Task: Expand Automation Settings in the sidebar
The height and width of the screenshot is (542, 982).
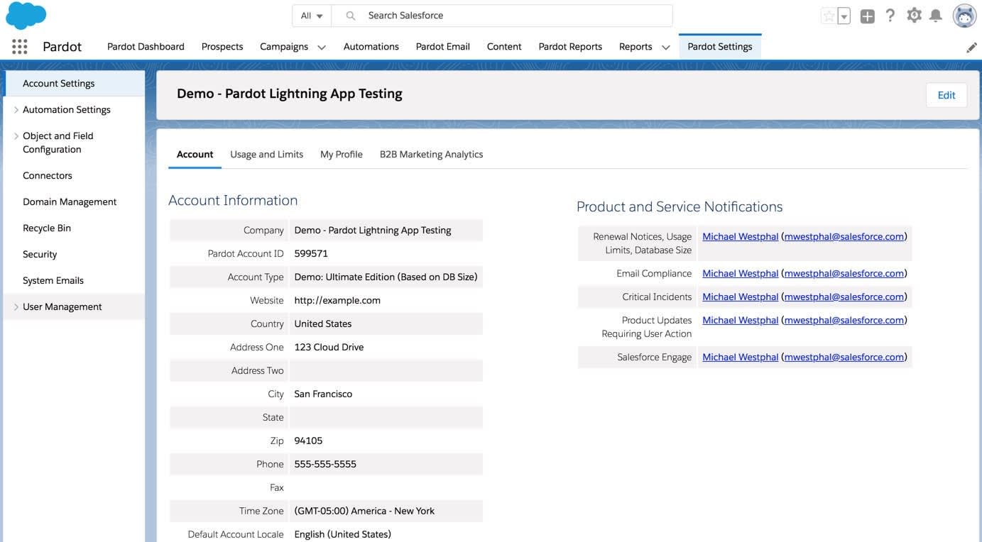Action: pos(16,110)
